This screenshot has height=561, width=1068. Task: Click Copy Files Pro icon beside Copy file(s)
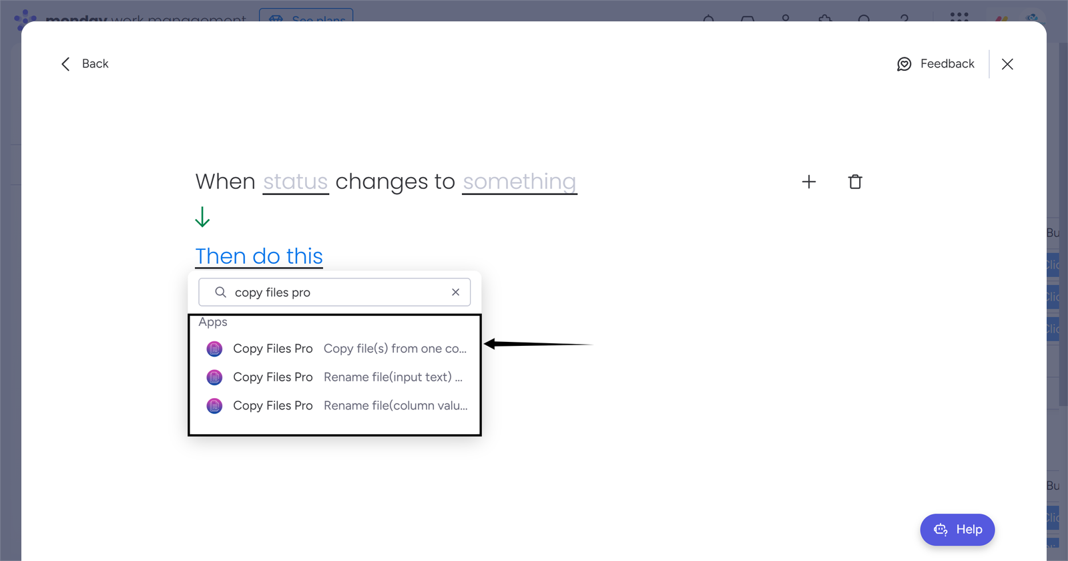coord(214,349)
